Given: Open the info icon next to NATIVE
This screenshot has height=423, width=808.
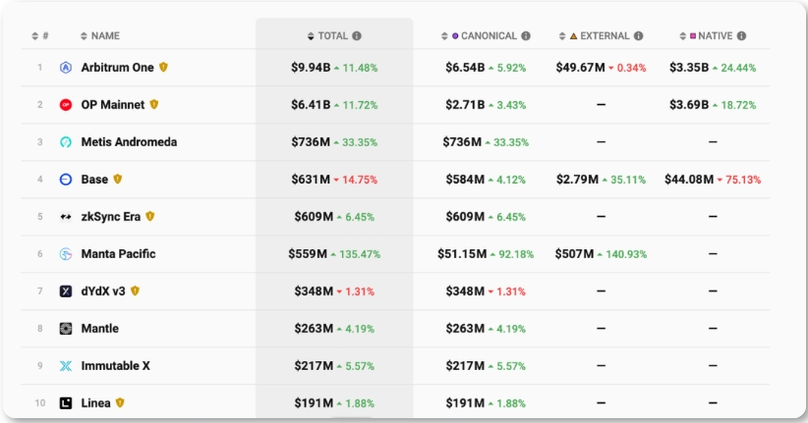Looking at the screenshot, I should pyautogui.click(x=741, y=36).
